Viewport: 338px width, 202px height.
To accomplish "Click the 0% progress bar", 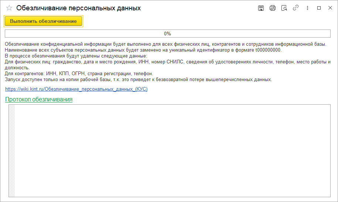I will click(167, 34).
